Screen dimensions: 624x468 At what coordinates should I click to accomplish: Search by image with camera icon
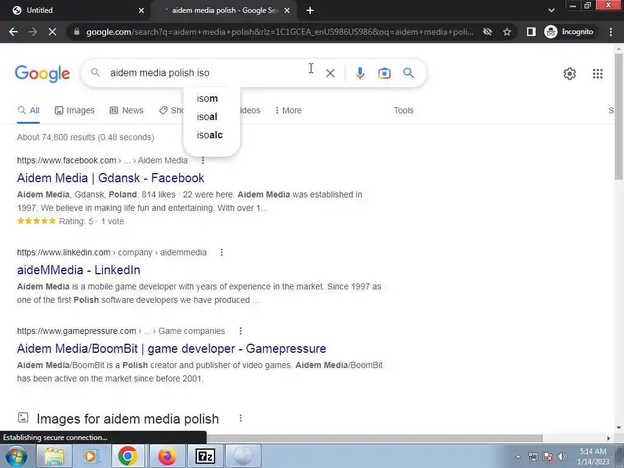[384, 73]
